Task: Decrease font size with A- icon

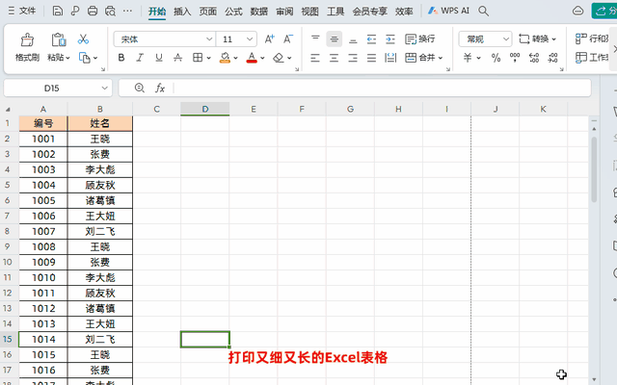Action: (x=288, y=38)
